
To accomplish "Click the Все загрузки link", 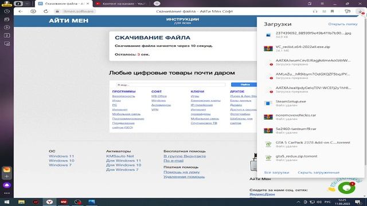I will (276, 172).
